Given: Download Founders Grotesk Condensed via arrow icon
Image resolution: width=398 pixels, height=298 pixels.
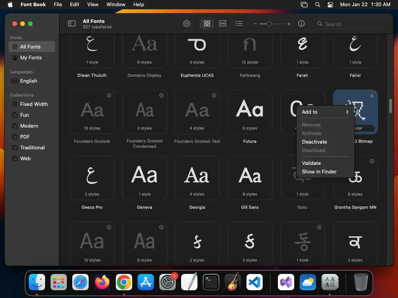Looking at the screenshot, I should click(161, 95).
